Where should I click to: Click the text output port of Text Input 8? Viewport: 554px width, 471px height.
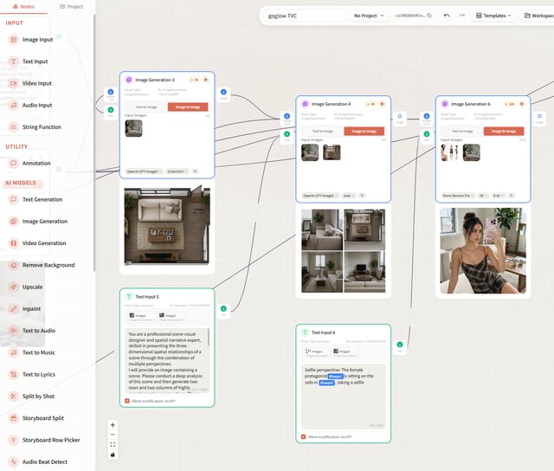pyautogui.click(x=400, y=345)
